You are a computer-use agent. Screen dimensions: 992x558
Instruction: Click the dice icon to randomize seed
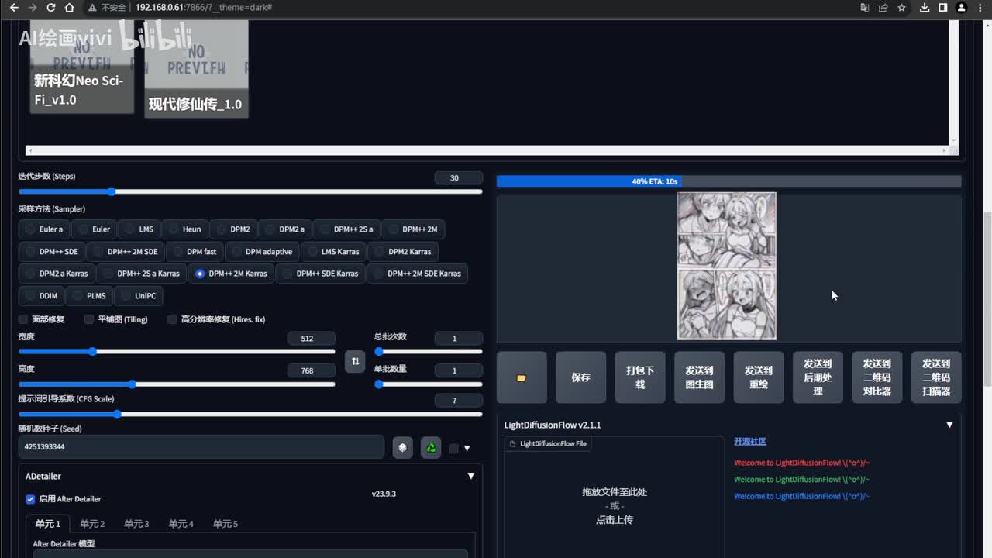tap(402, 447)
